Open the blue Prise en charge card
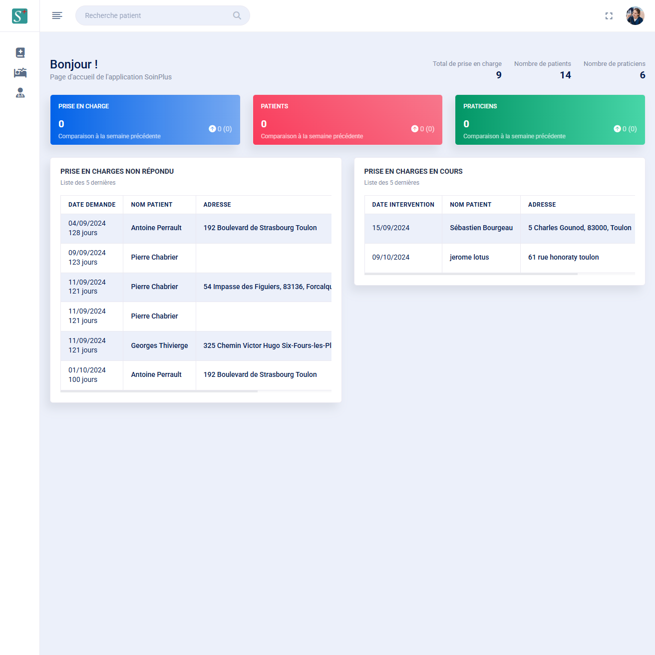655x655 pixels. coord(145,120)
